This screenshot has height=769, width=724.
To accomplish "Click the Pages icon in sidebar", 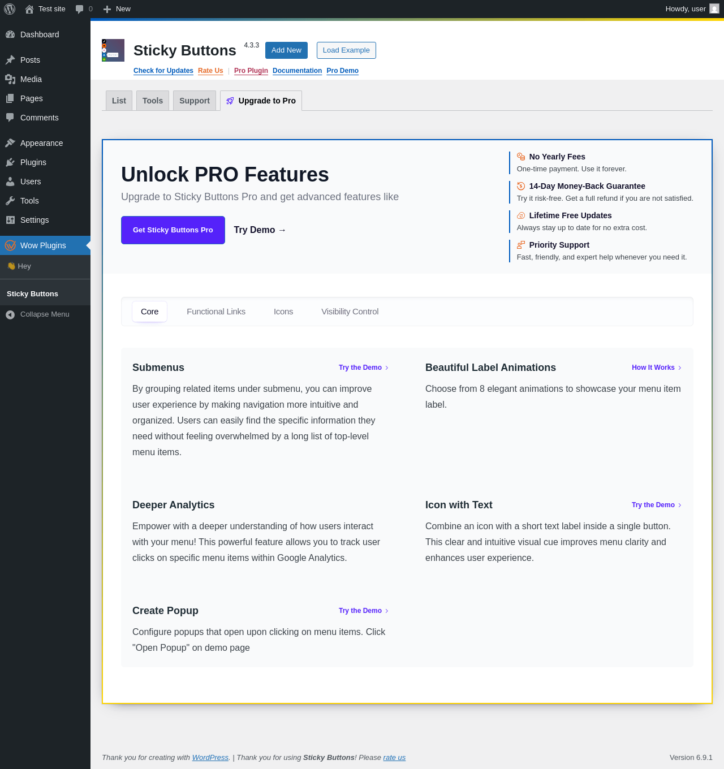I will coord(10,98).
